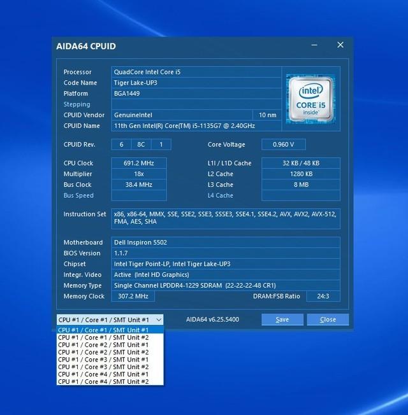Image resolution: width=408 pixels, height=415 pixels.
Task: Click the L2 cache value 1280 KB
Action: [301, 174]
